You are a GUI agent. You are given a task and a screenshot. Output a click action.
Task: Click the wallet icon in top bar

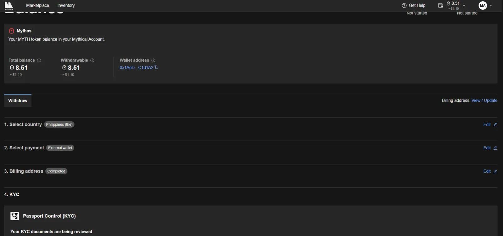[x=440, y=5]
